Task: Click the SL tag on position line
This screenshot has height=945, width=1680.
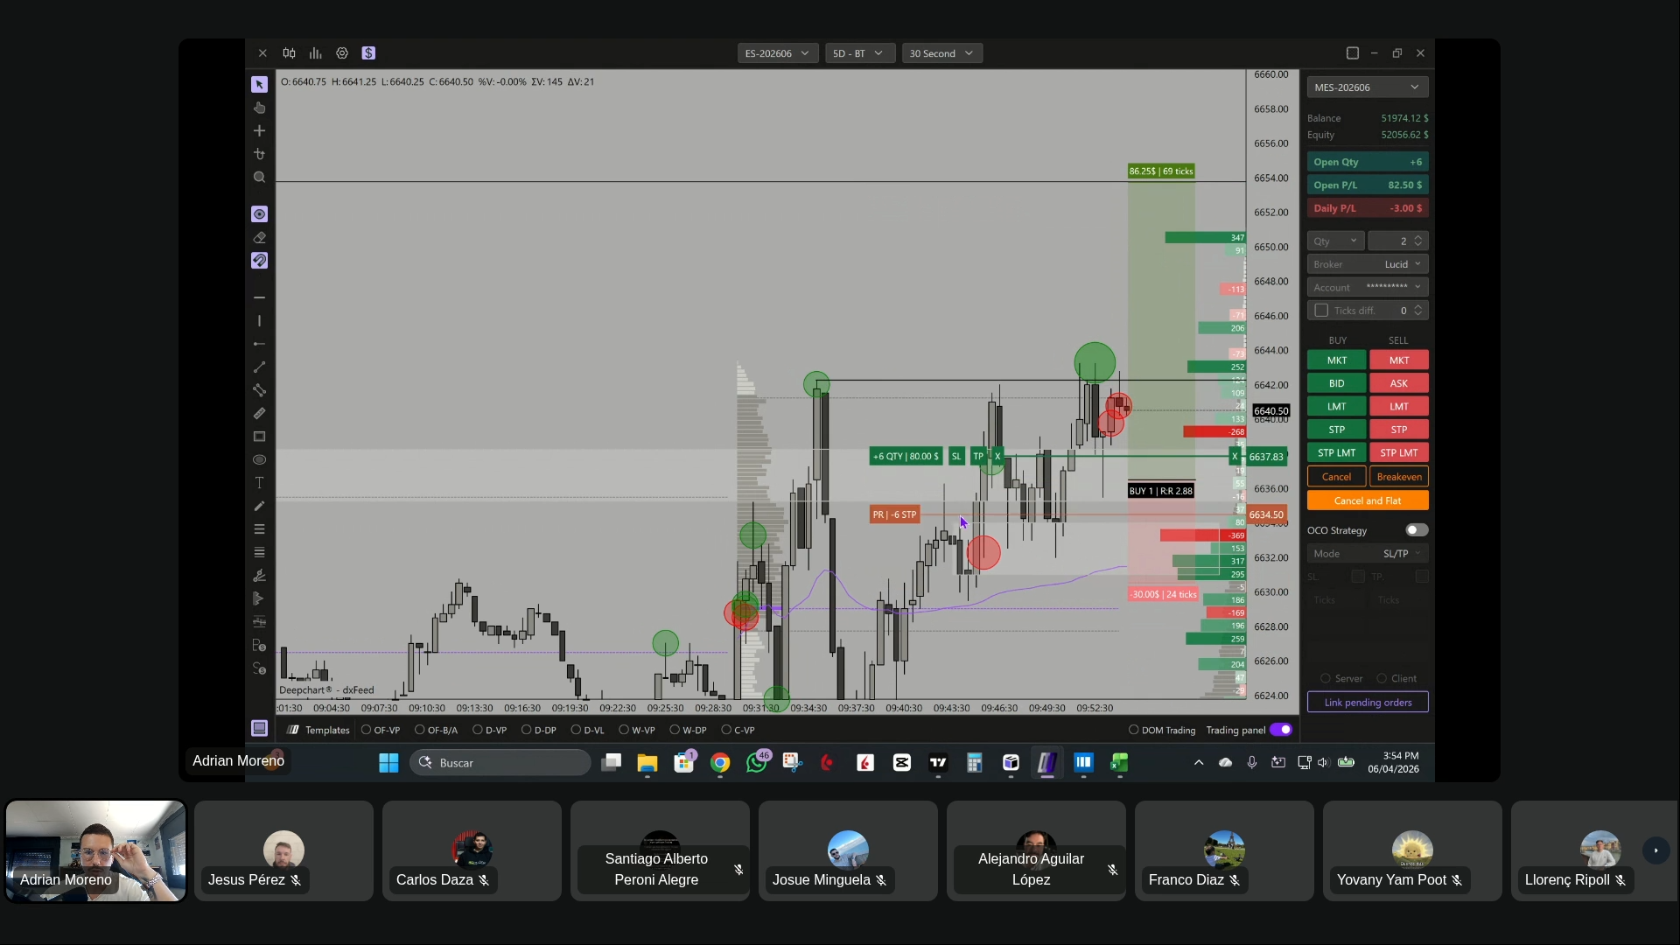Action: click(956, 456)
